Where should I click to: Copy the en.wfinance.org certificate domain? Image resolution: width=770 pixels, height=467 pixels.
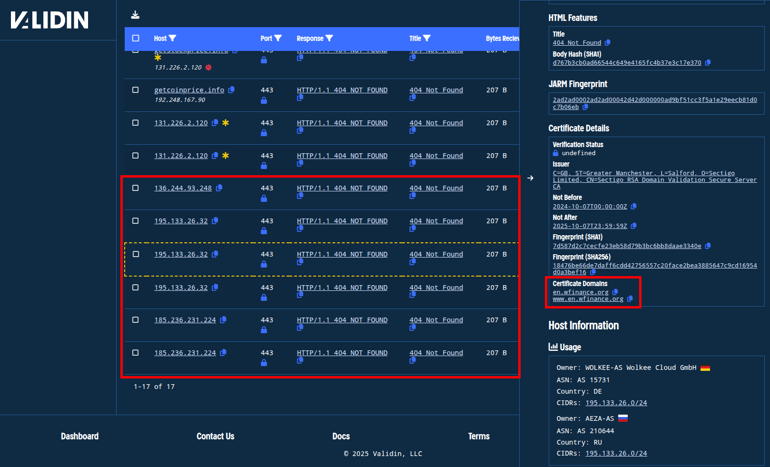pos(615,292)
